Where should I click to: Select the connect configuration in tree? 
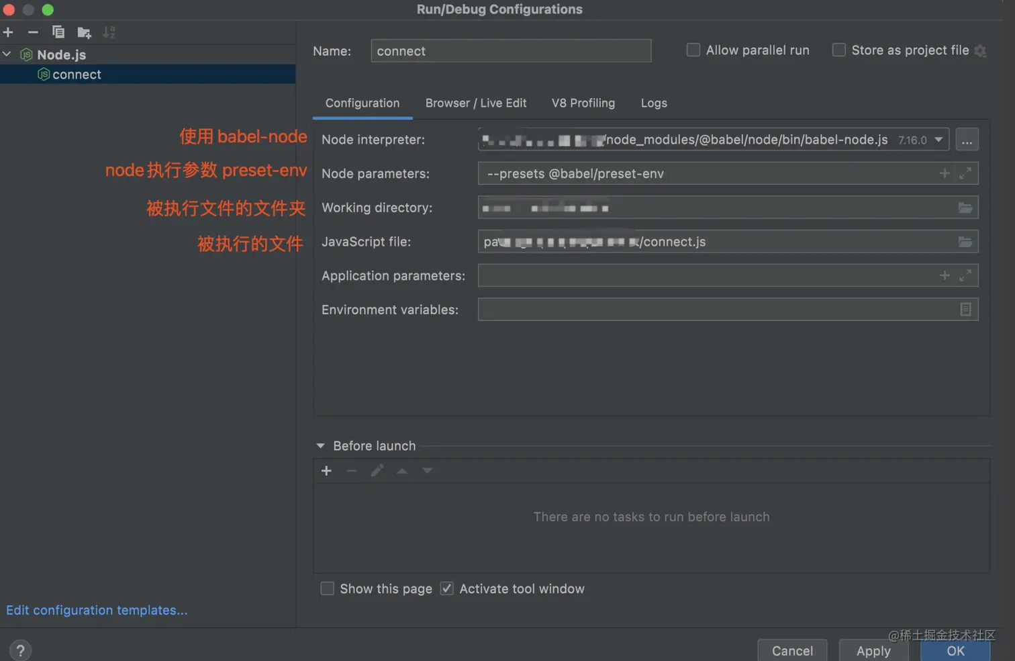tap(148, 75)
